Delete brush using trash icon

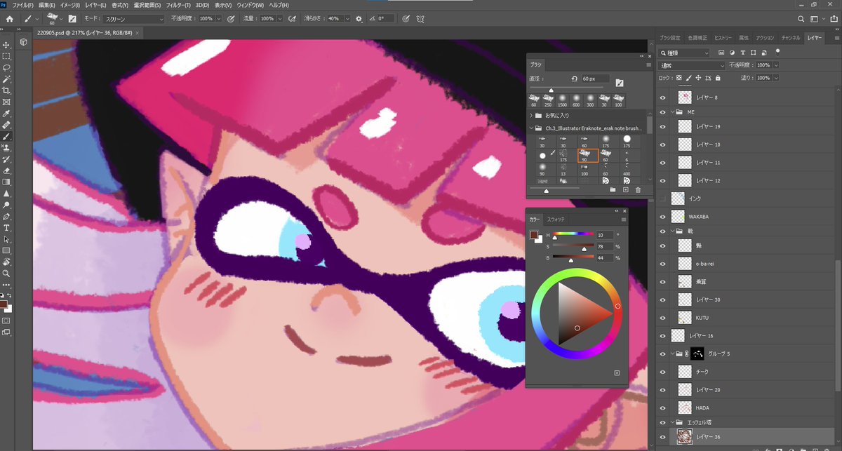[638, 189]
